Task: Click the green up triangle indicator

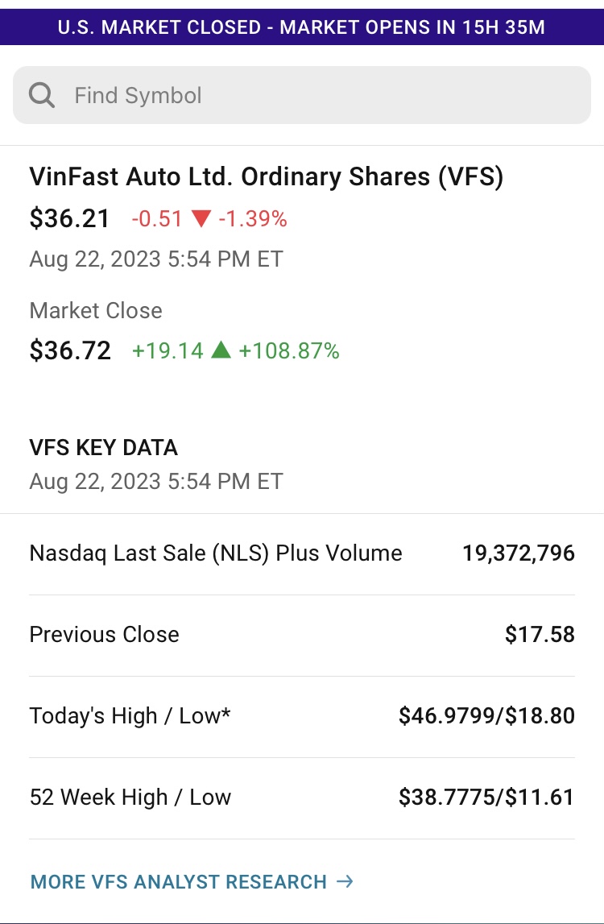Action: pyautogui.click(x=221, y=350)
